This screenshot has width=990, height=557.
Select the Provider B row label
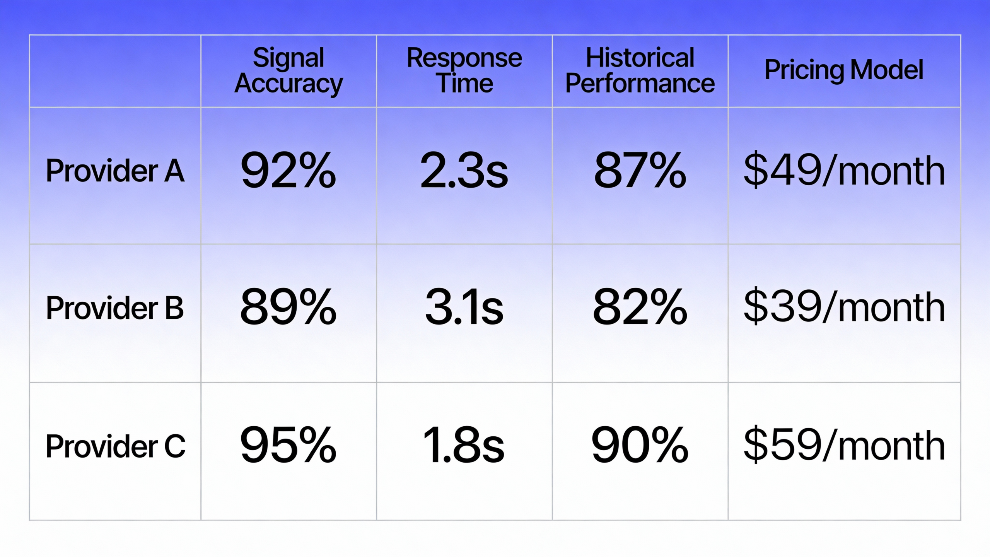pos(115,308)
